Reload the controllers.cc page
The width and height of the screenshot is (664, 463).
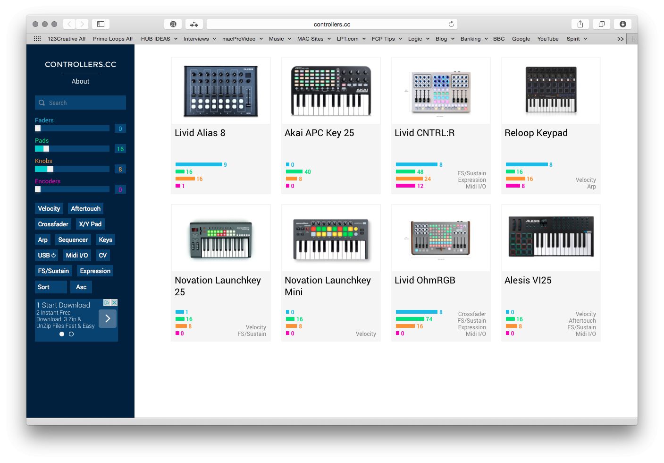pyautogui.click(x=451, y=24)
